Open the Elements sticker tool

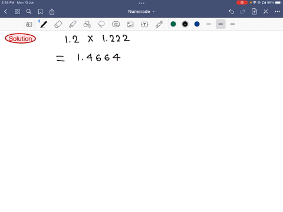pos(116,24)
